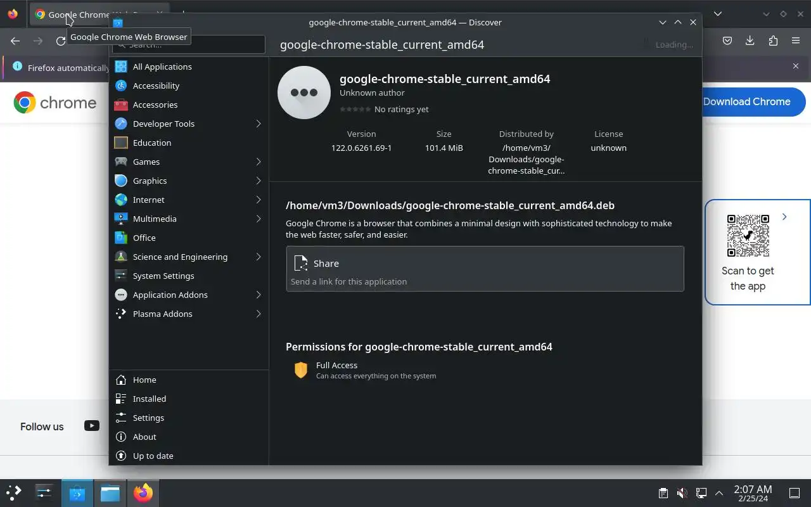The image size is (811, 507).
Task: Expand Plasma Addons chevron
Action: point(259,314)
